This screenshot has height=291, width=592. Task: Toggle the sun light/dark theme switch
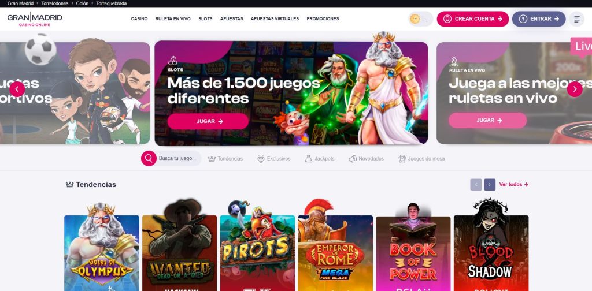pyautogui.click(x=421, y=19)
